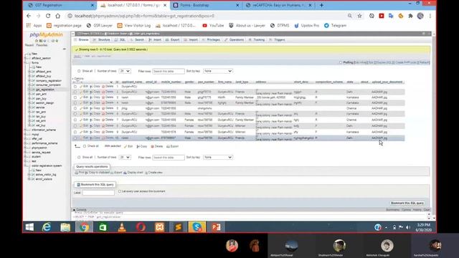
Task: Open Windows Start menu
Action: (29, 227)
